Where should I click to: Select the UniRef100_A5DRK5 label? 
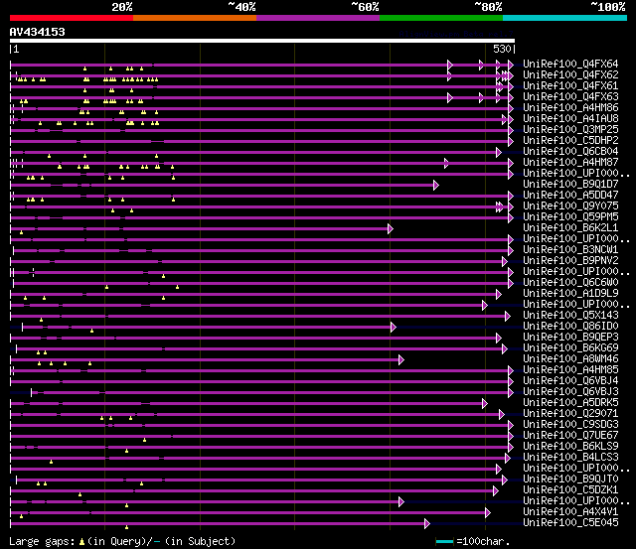[570, 403]
